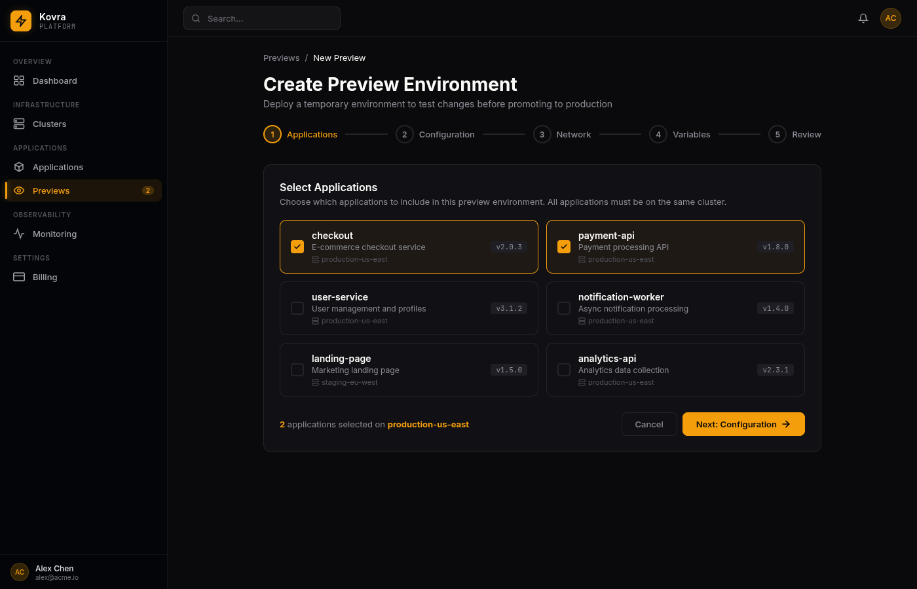
Task: Jump to step 2 Configuration
Action: coord(435,134)
